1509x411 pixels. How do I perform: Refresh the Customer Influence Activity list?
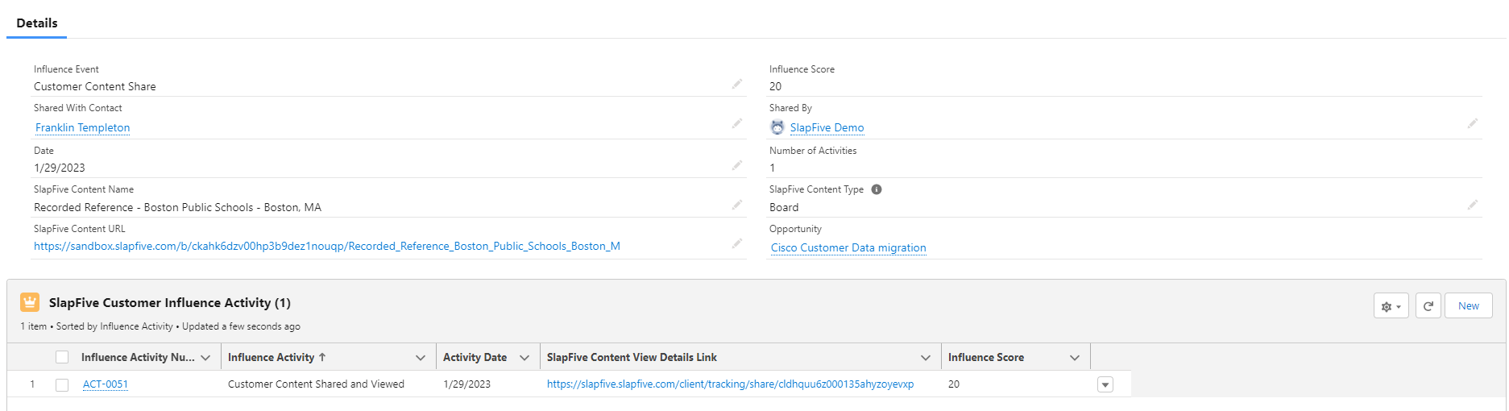click(x=1428, y=306)
